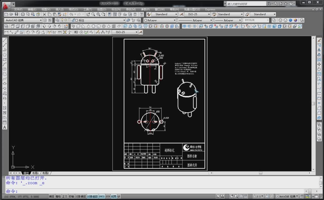Toggle 正交 ortho mode
The image size is (324, 200).
(65, 196)
